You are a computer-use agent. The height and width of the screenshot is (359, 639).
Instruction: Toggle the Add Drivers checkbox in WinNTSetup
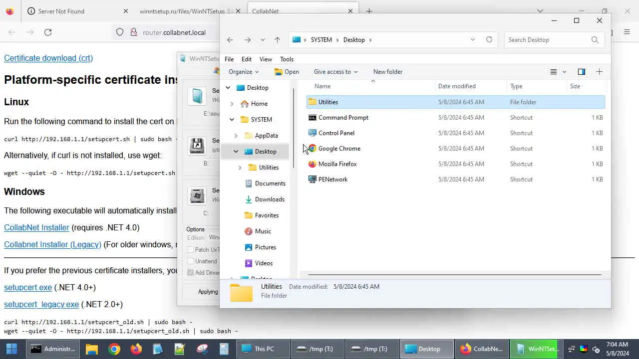coord(190,272)
